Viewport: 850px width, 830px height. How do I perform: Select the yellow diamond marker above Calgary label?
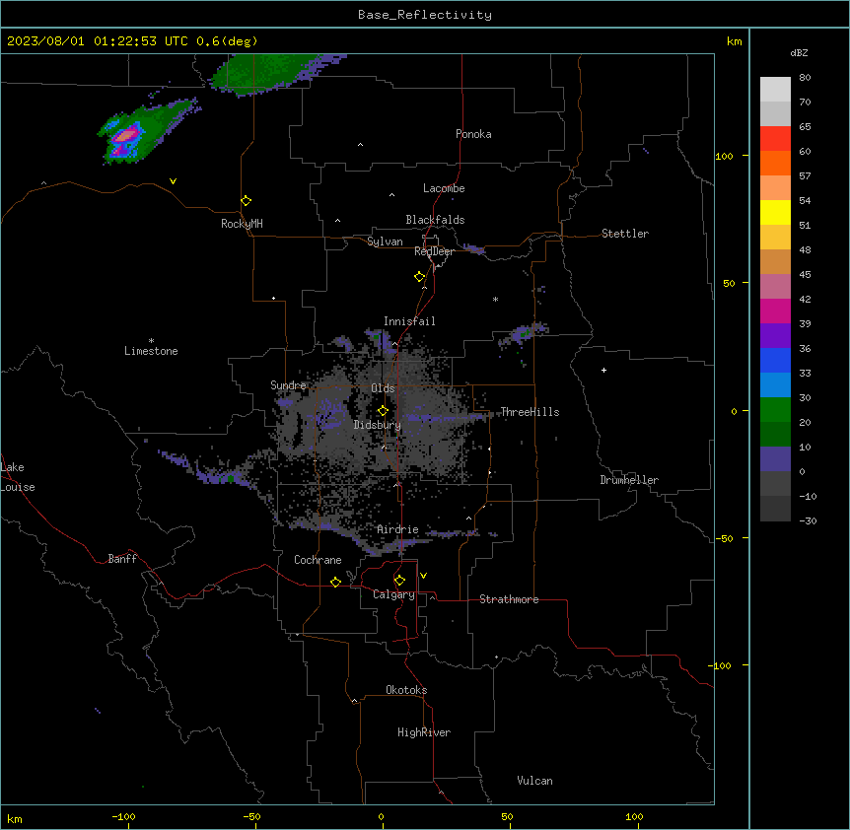[399, 581]
